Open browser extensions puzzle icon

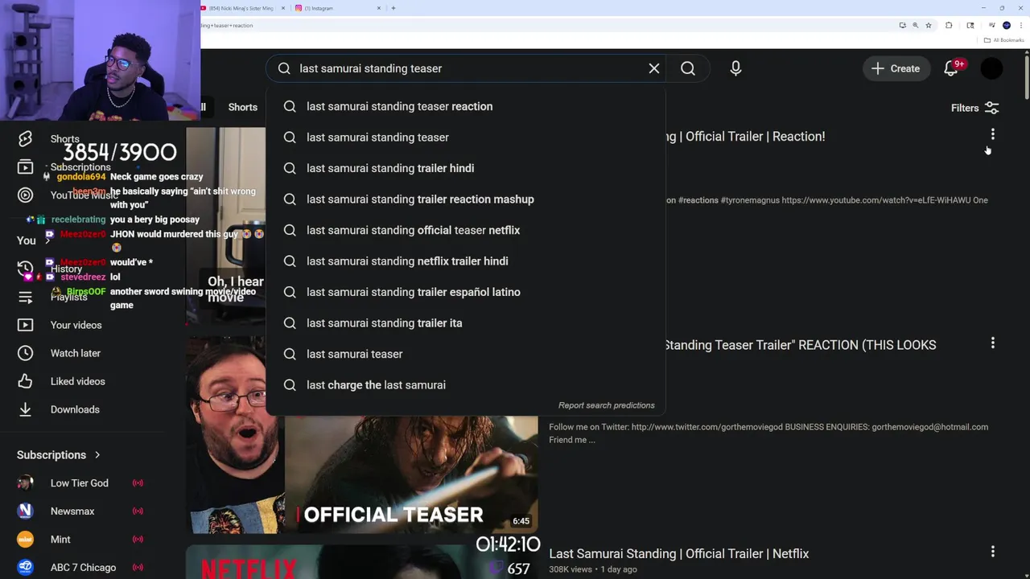949,25
